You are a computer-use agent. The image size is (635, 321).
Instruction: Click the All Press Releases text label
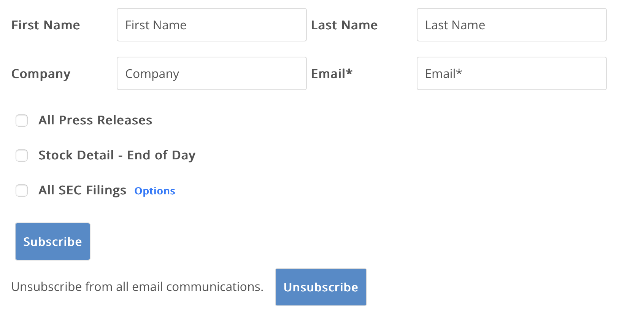[x=95, y=120]
